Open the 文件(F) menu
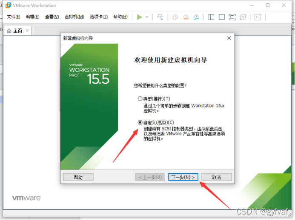This screenshot has height=220, width=295. click(14, 17)
